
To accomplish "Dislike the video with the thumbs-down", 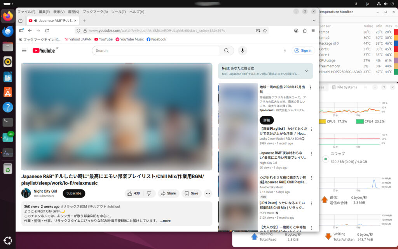I will [149, 193].
